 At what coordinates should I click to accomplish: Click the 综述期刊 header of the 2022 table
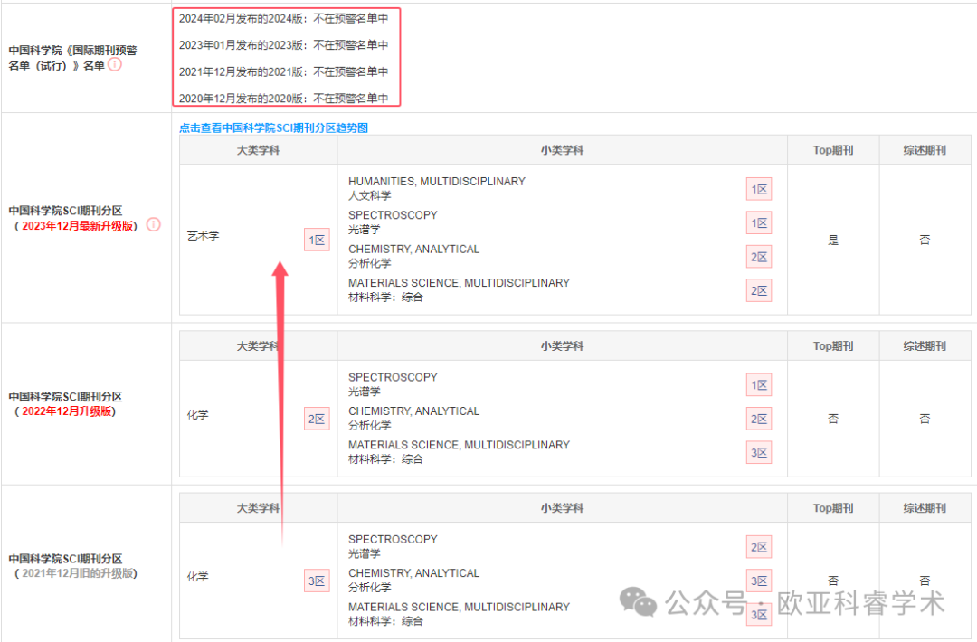[x=925, y=345]
